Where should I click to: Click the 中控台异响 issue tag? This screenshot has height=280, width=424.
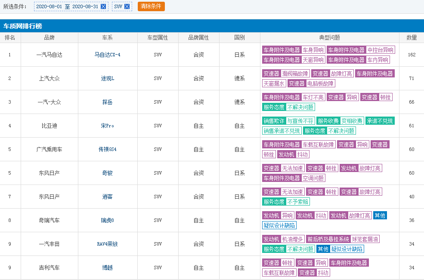[x=380, y=50]
